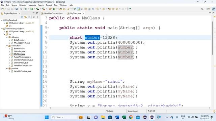Collapse the UnionBank_PassBook project node
The width and height of the screenshot is (216, 121).
click(2, 29)
